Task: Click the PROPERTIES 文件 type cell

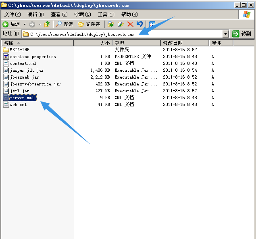Action: click(x=133, y=56)
